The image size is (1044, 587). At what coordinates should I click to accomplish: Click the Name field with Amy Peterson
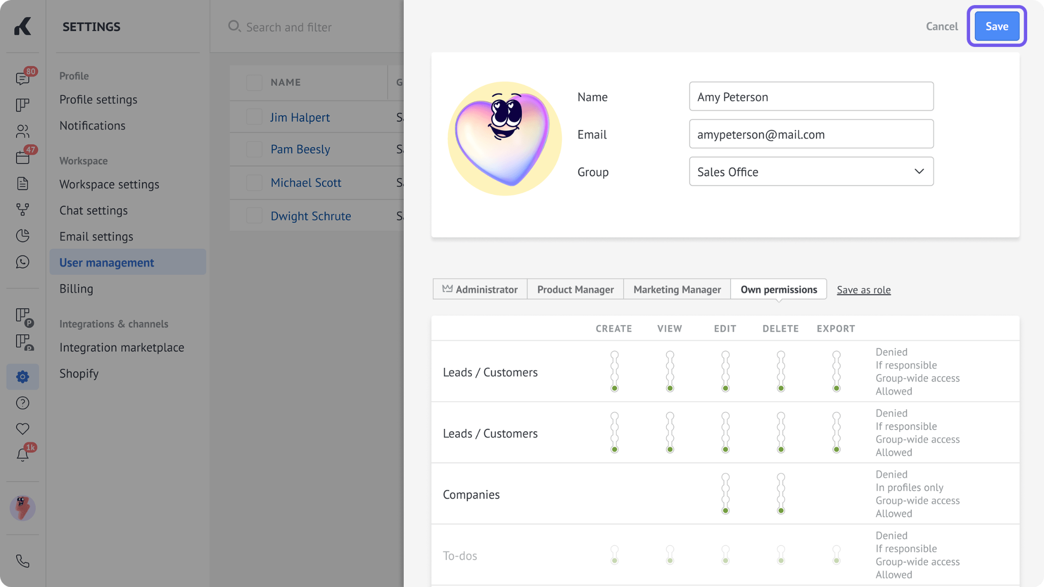pos(811,96)
